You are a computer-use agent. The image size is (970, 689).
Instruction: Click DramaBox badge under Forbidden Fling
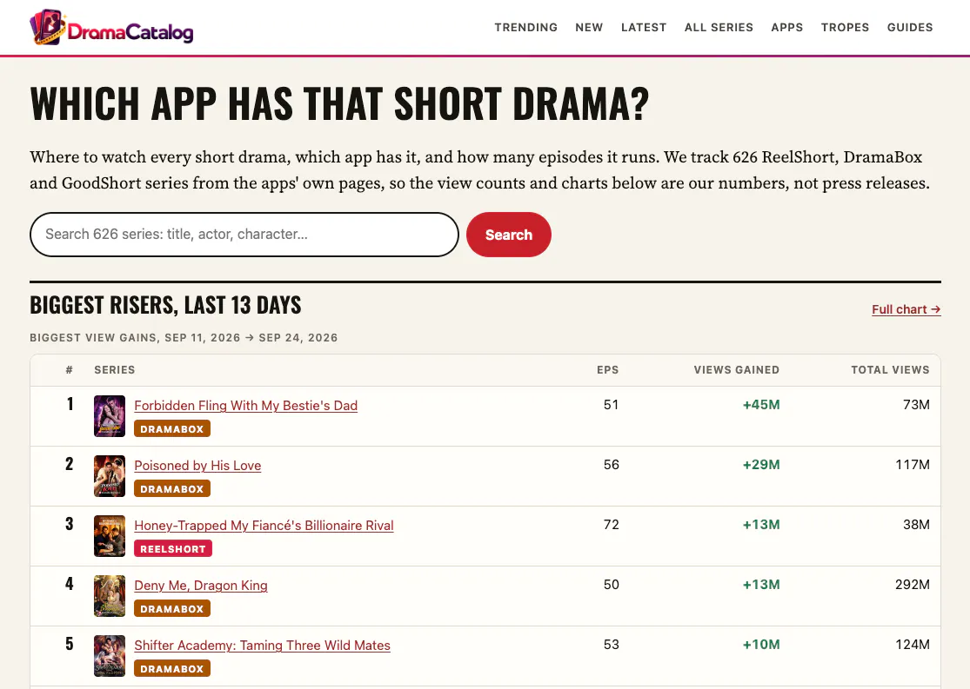point(172,429)
